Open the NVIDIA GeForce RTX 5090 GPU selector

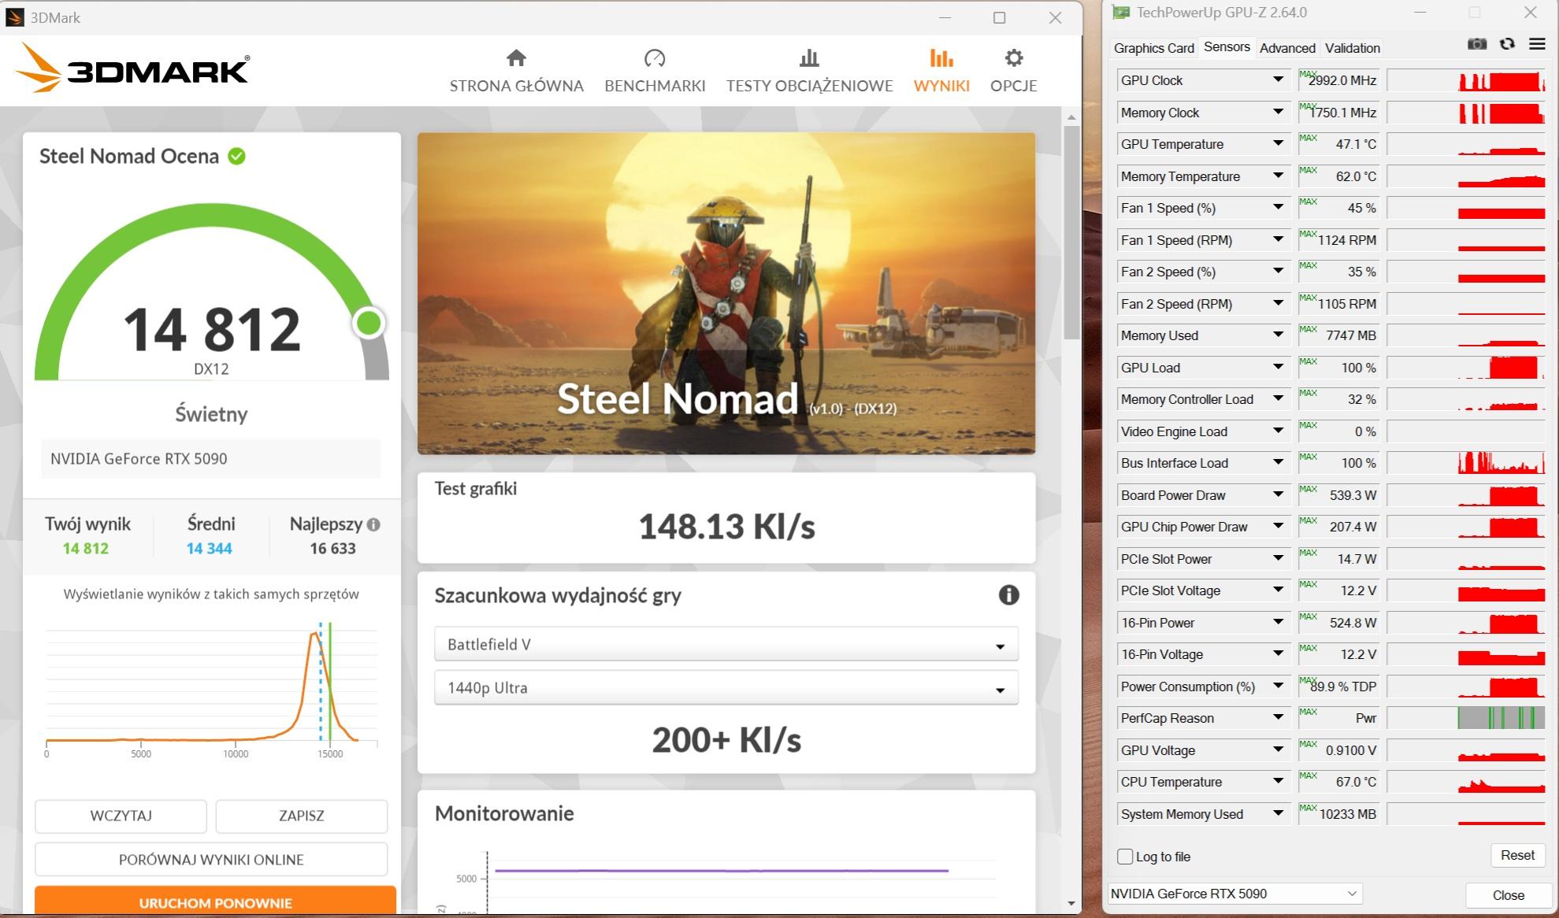pos(1234,894)
